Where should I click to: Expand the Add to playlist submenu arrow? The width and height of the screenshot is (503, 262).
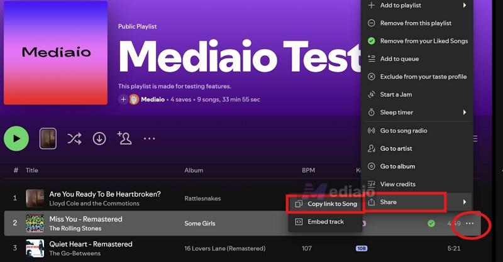click(465, 6)
